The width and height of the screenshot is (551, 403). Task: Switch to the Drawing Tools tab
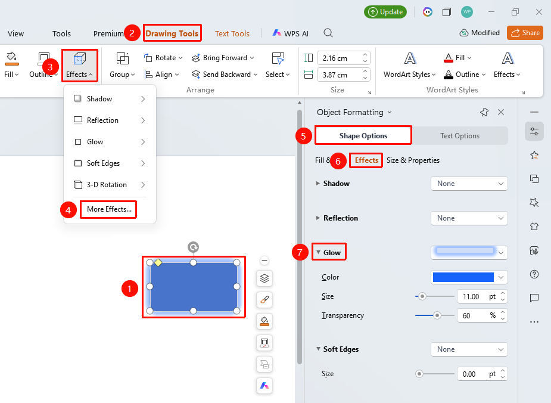172,33
